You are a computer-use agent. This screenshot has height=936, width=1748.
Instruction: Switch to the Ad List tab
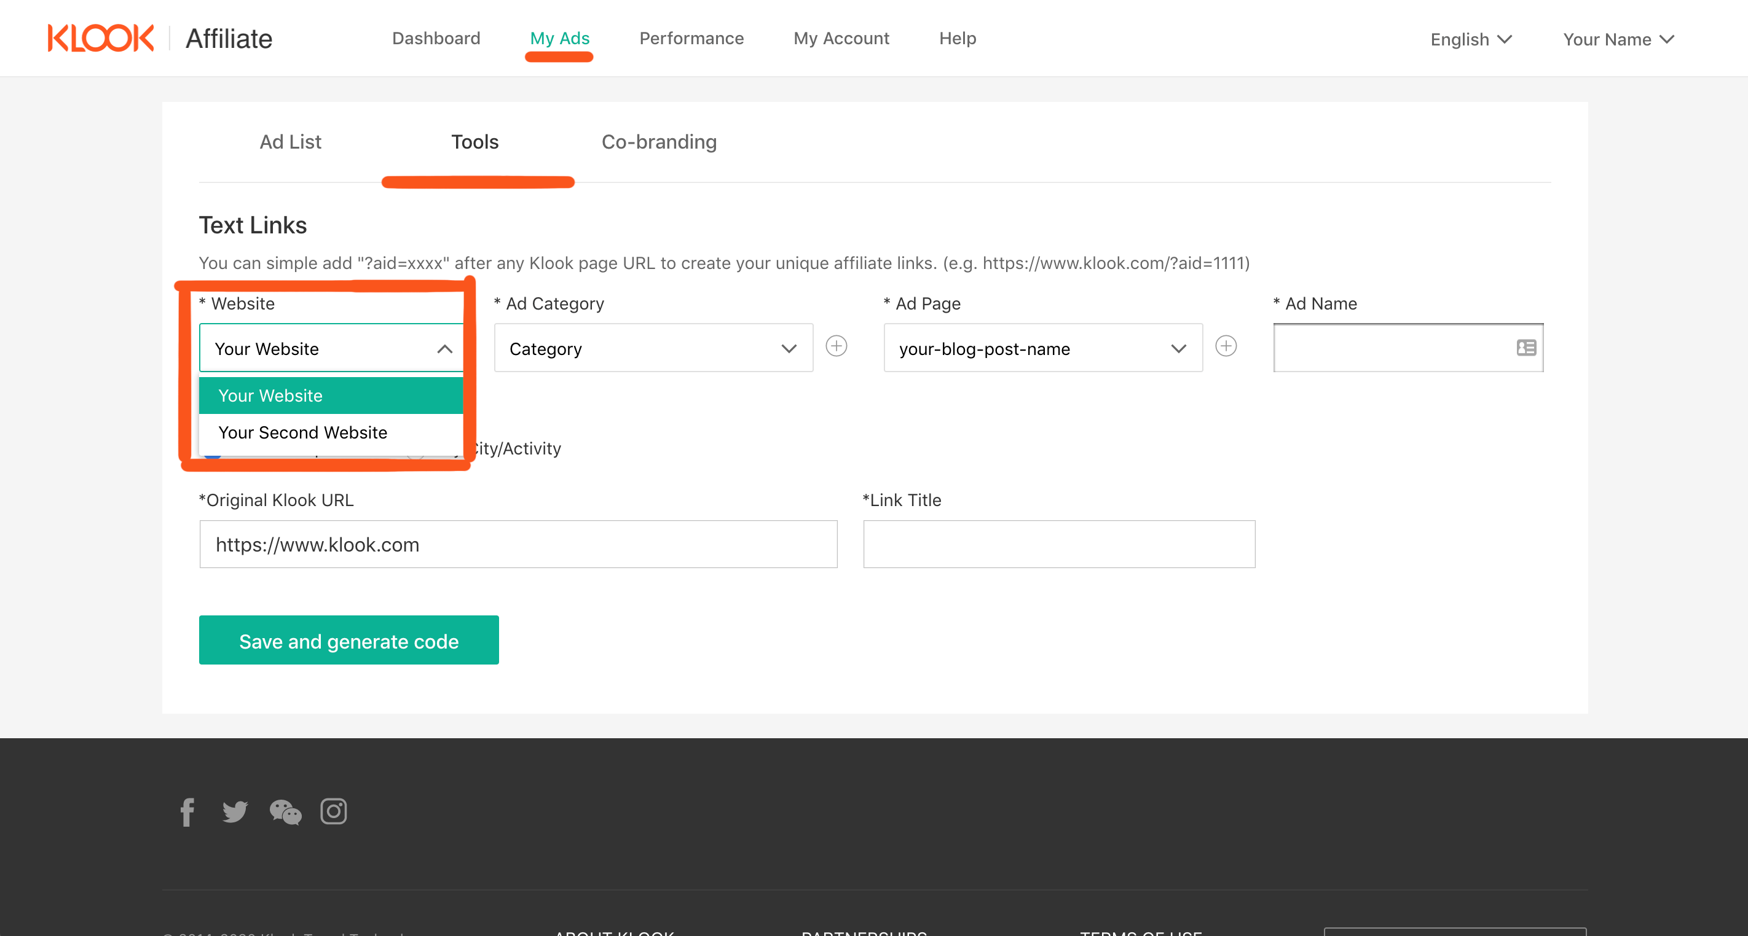(x=291, y=142)
